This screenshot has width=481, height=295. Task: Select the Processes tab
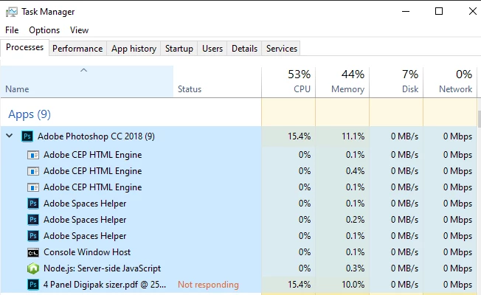point(24,47)
